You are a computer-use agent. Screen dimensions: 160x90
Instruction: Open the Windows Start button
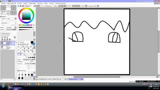[3, 85]
